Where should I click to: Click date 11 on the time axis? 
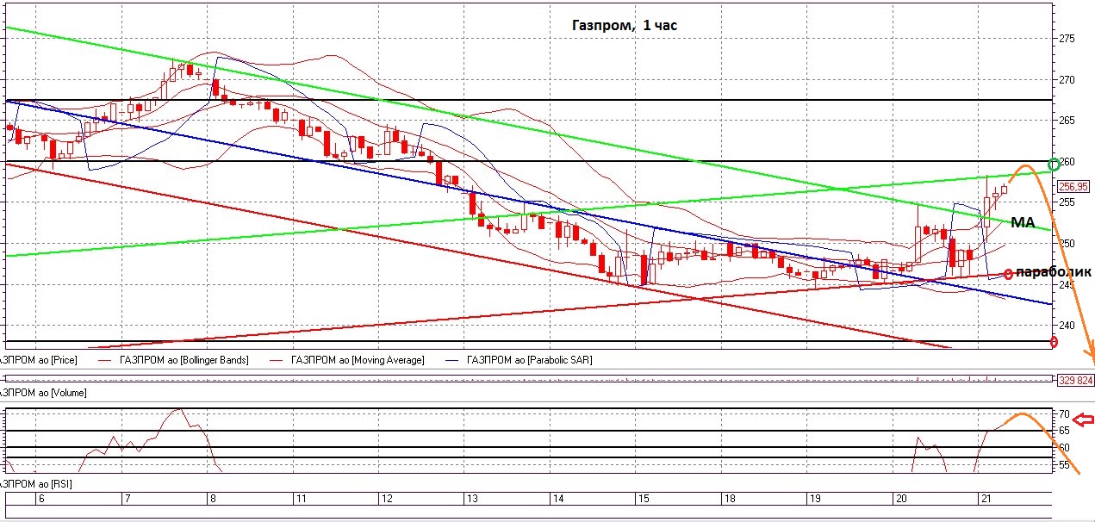tap(301, 499)
